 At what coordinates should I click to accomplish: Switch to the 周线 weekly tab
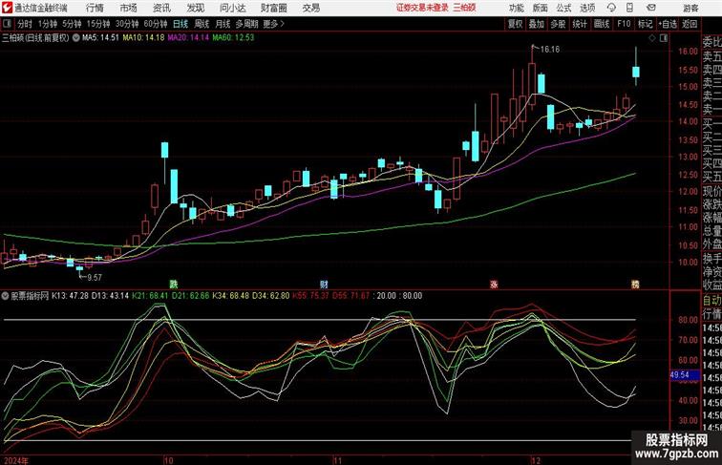coord(202,24)
